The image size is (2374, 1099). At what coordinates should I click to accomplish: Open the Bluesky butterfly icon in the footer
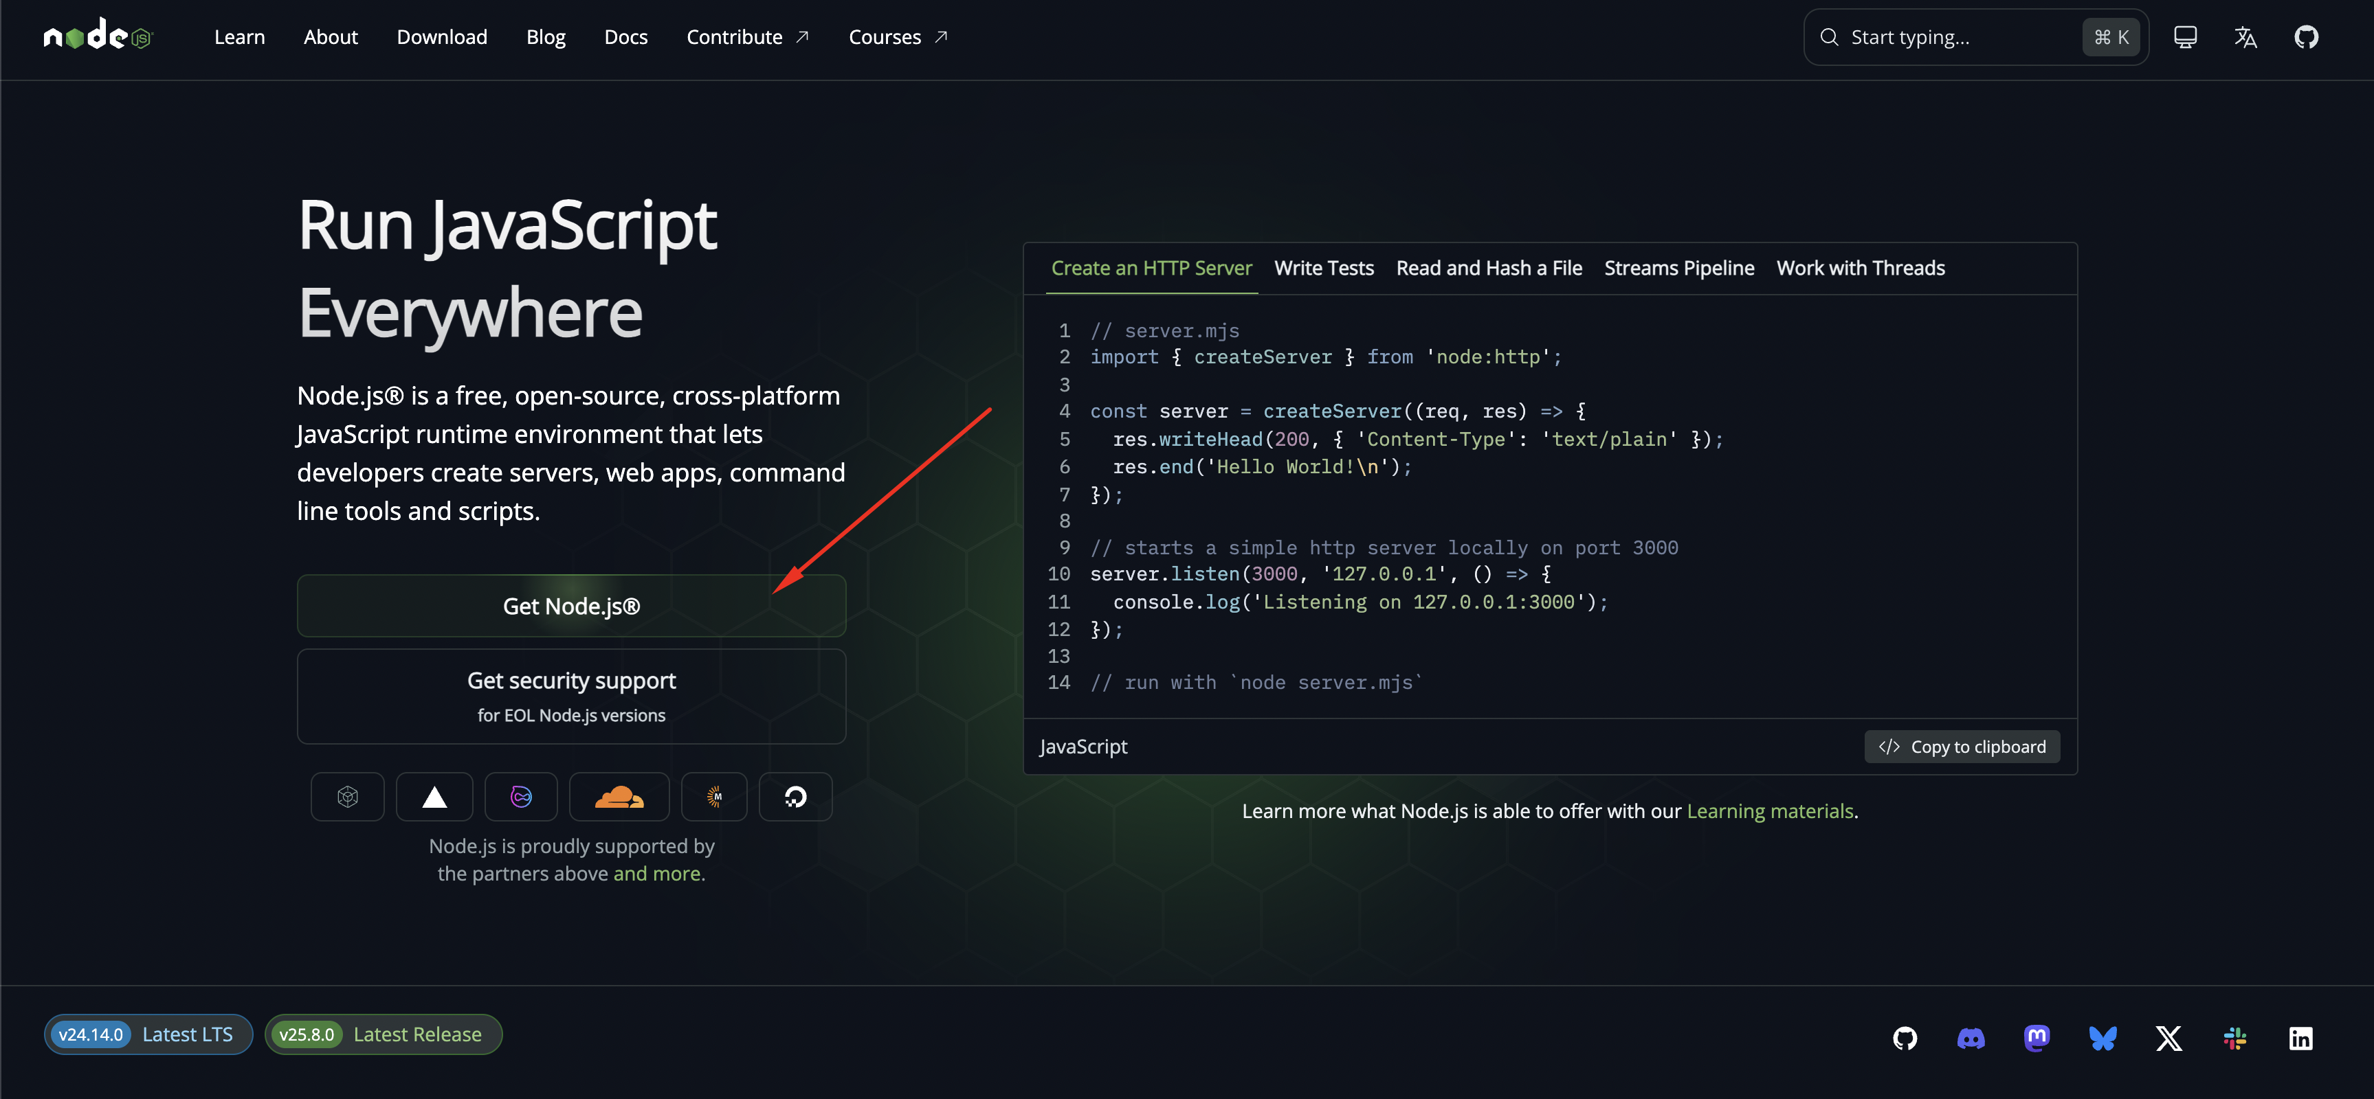pyautogui.click(x=2102, y=1038)
